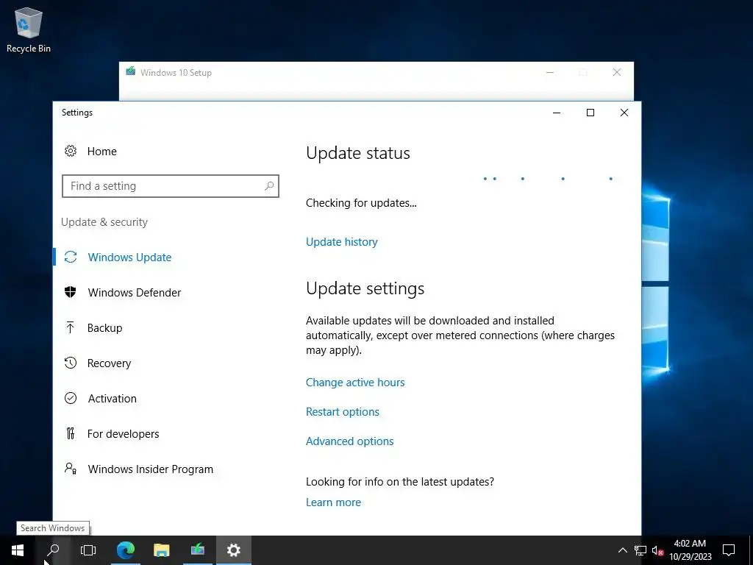Show hidden tray icons chevron
The width and height of the screenshot is (753, 565).
click(622, 550)
